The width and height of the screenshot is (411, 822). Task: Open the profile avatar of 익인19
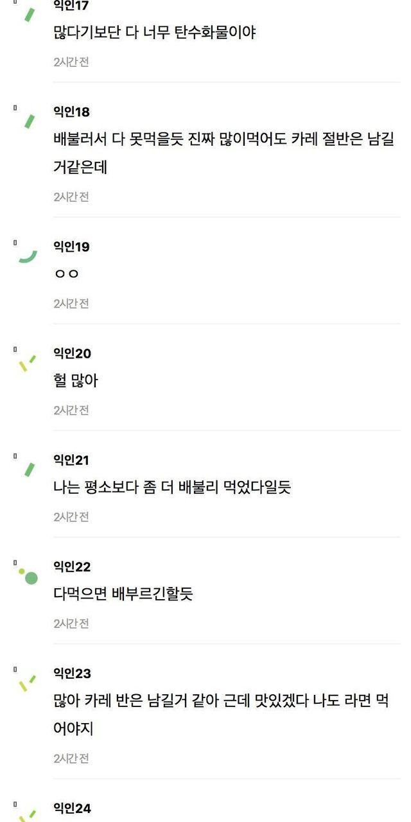[x=28, y=256]
